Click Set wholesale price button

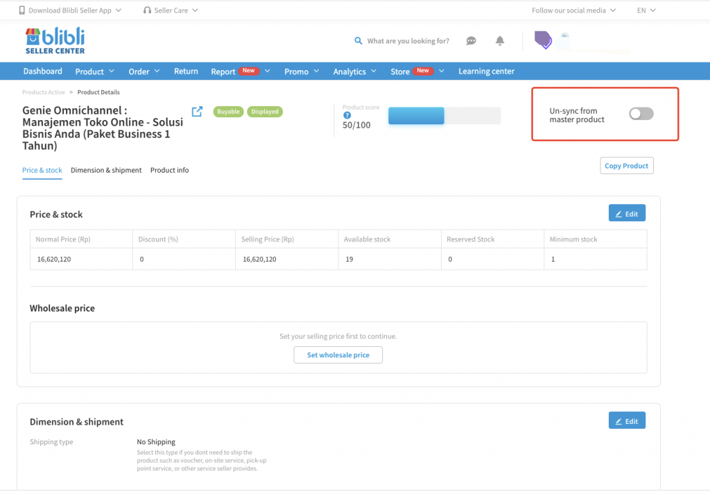point(338,355)
